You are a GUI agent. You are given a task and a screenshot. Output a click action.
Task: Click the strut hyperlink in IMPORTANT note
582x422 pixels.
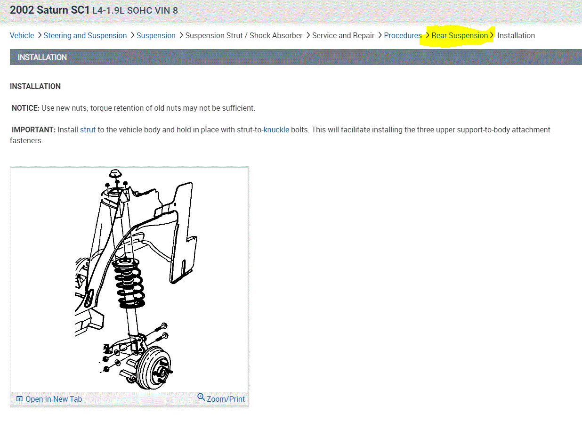point(88,130)
